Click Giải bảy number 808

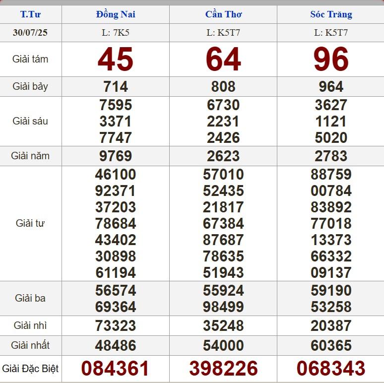[223, 87]
